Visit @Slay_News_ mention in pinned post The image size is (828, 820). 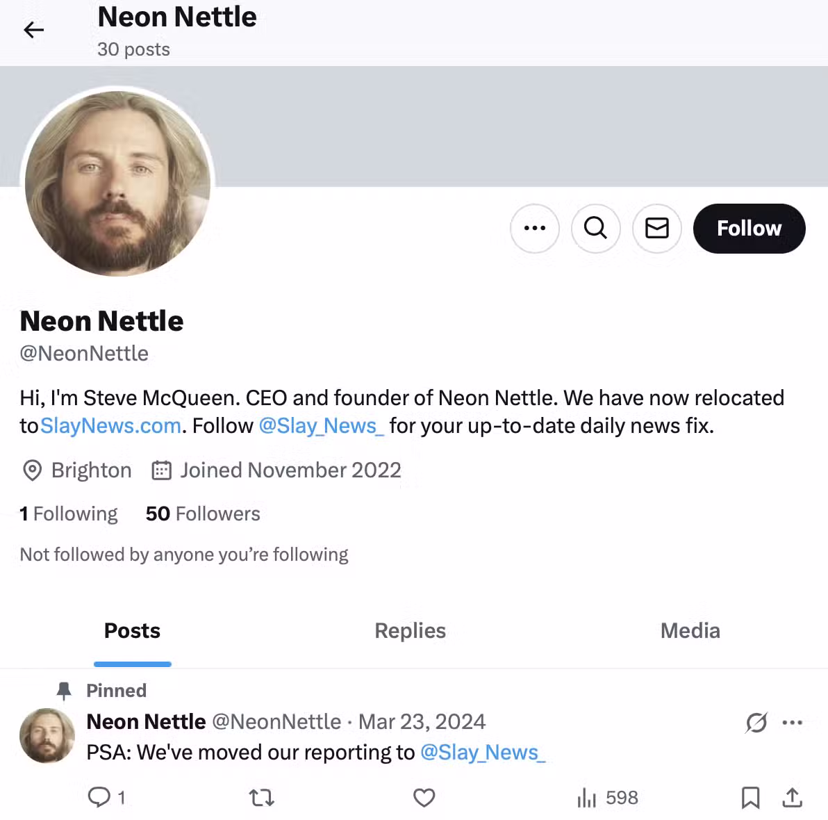coord(483,753)
